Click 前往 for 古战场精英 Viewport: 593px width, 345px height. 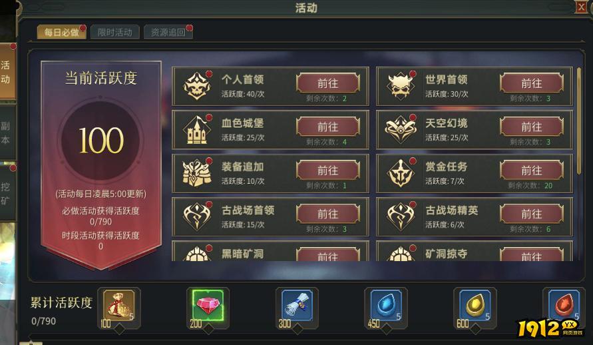coord(532,214)
